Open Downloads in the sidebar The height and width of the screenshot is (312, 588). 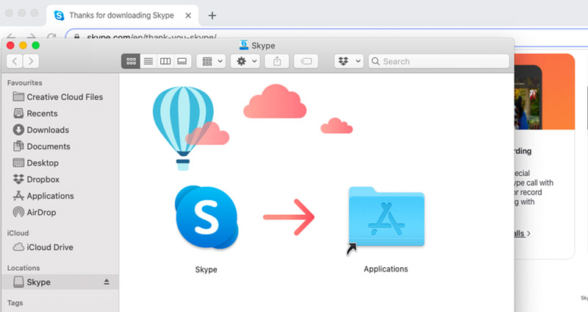(x=47, y=130)
